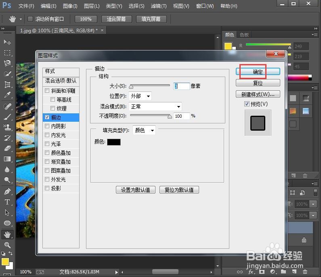Screen dimensions: 321x277
Task: Open the 混合模式 blend mode dropdown
Action: click(x=155, y=106)
